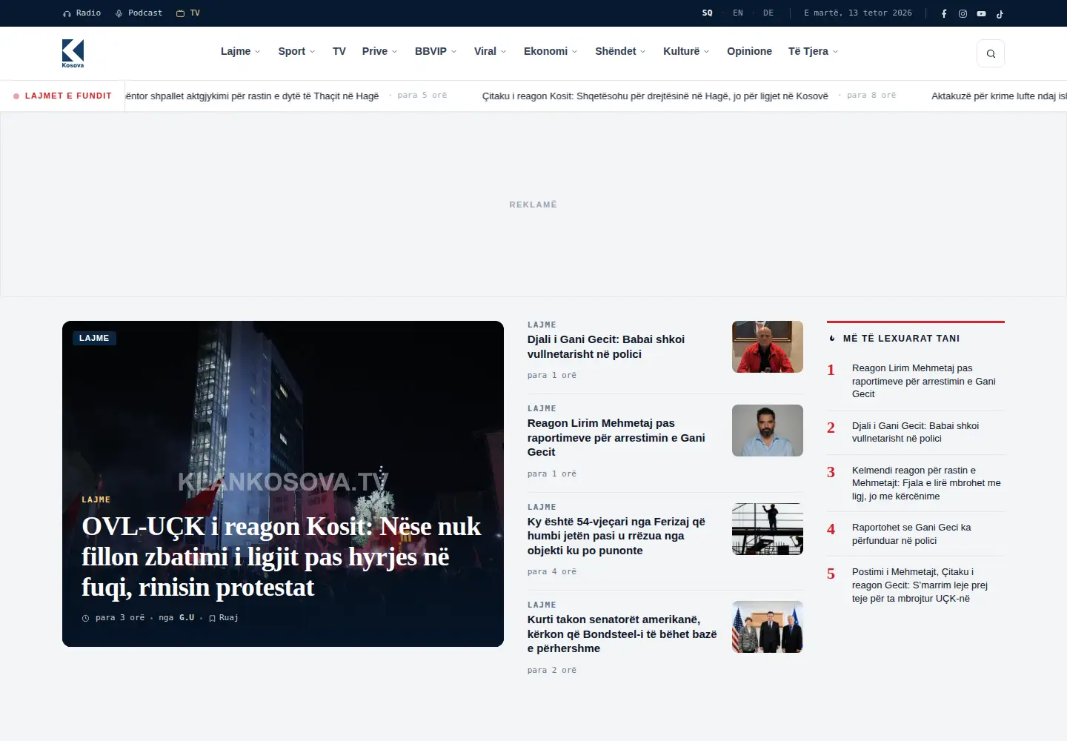
Task: Click the REKLAMË ad placeholder
Action: [533, 205]
